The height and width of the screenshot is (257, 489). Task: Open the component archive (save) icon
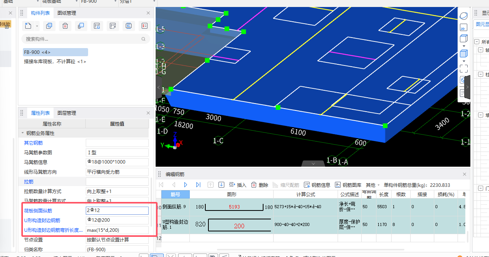click(x=97, y=26)
